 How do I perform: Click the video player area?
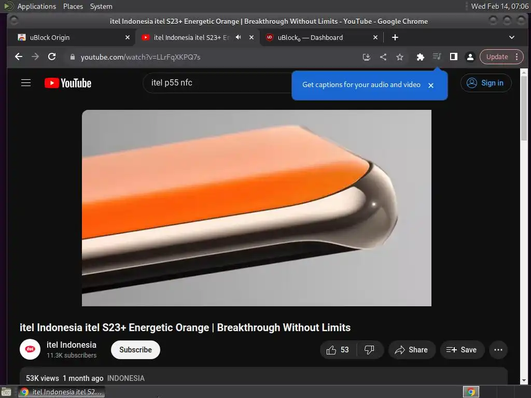pos(256,208)
